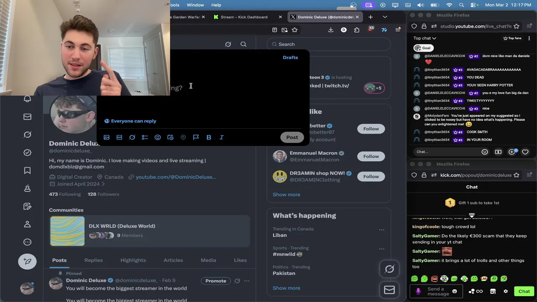Toggle bold text formatting in composer

click(209, 137)
